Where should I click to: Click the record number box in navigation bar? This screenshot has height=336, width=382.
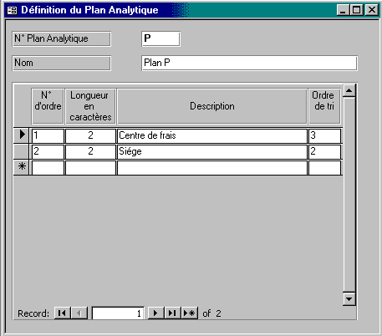click(x=118, y=313)
